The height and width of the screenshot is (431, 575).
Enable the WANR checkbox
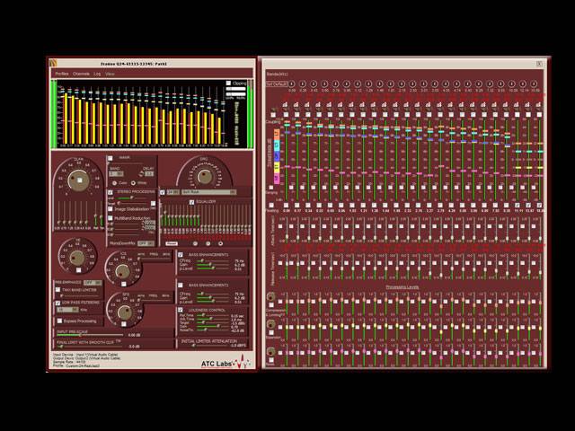click(x=110, y=158)
